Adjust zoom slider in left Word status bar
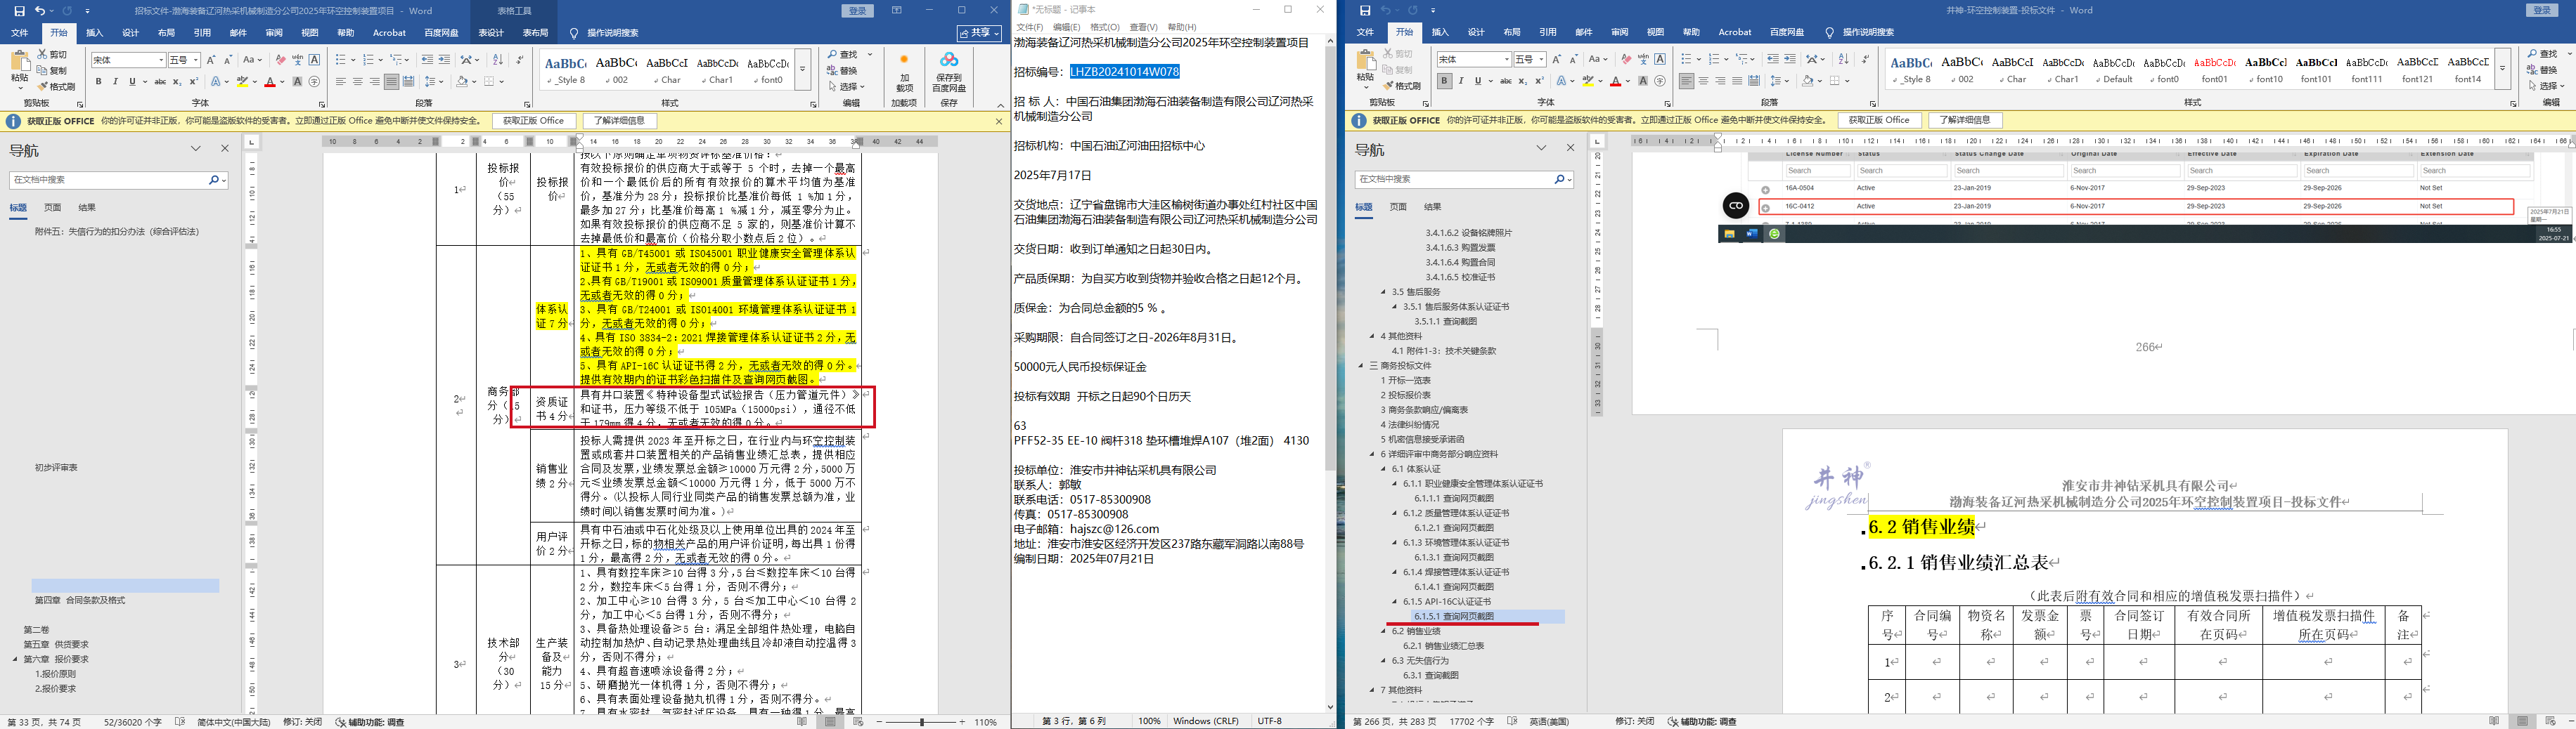Screen dimensions: 2576x729 pos(922,721)
